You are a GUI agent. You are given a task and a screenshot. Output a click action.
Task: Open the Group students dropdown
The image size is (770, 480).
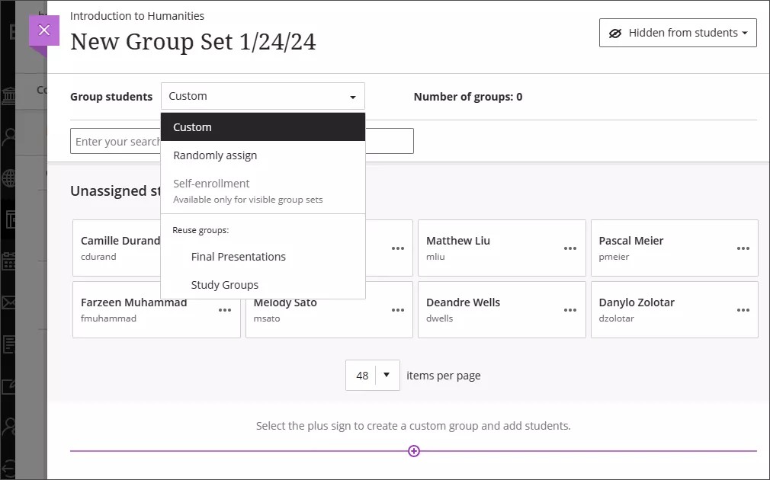coord(262,96)
